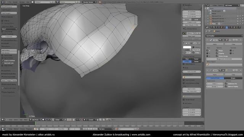Toggle the Automatic join checkbox
Screen dimensions: 244x137
click(x=2, y=63)
